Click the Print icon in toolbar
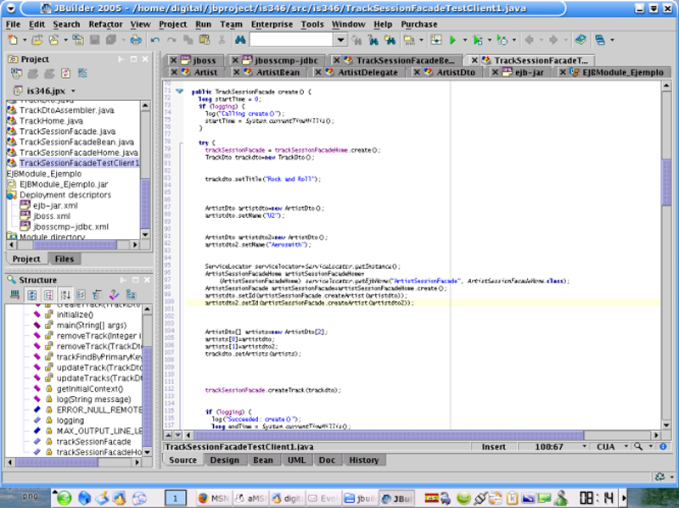Image resolution: width=679 pixels, height=508 pixels. coord(136,40)
